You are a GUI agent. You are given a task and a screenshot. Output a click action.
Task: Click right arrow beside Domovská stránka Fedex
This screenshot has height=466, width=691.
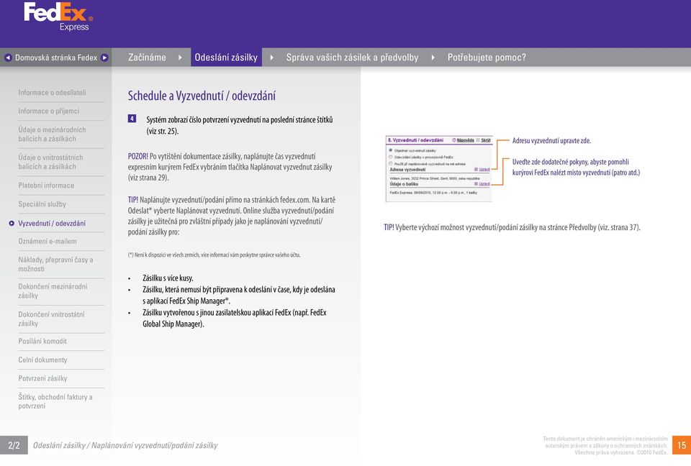104,58
